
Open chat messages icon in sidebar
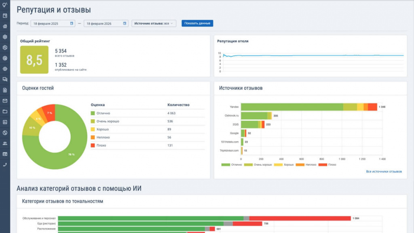click(x=5, y=79)
